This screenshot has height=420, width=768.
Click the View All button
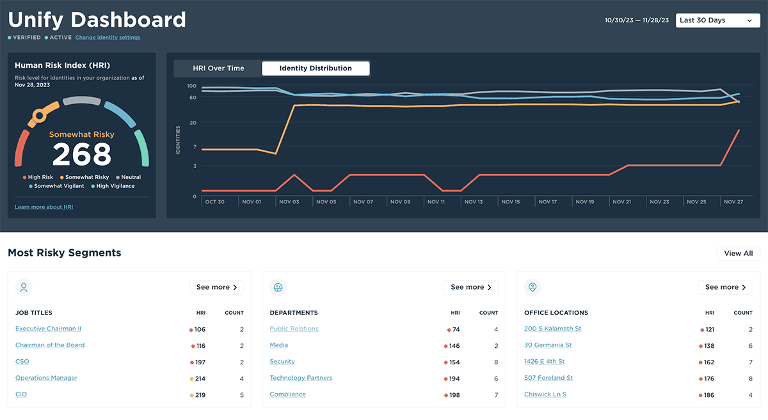738,253
